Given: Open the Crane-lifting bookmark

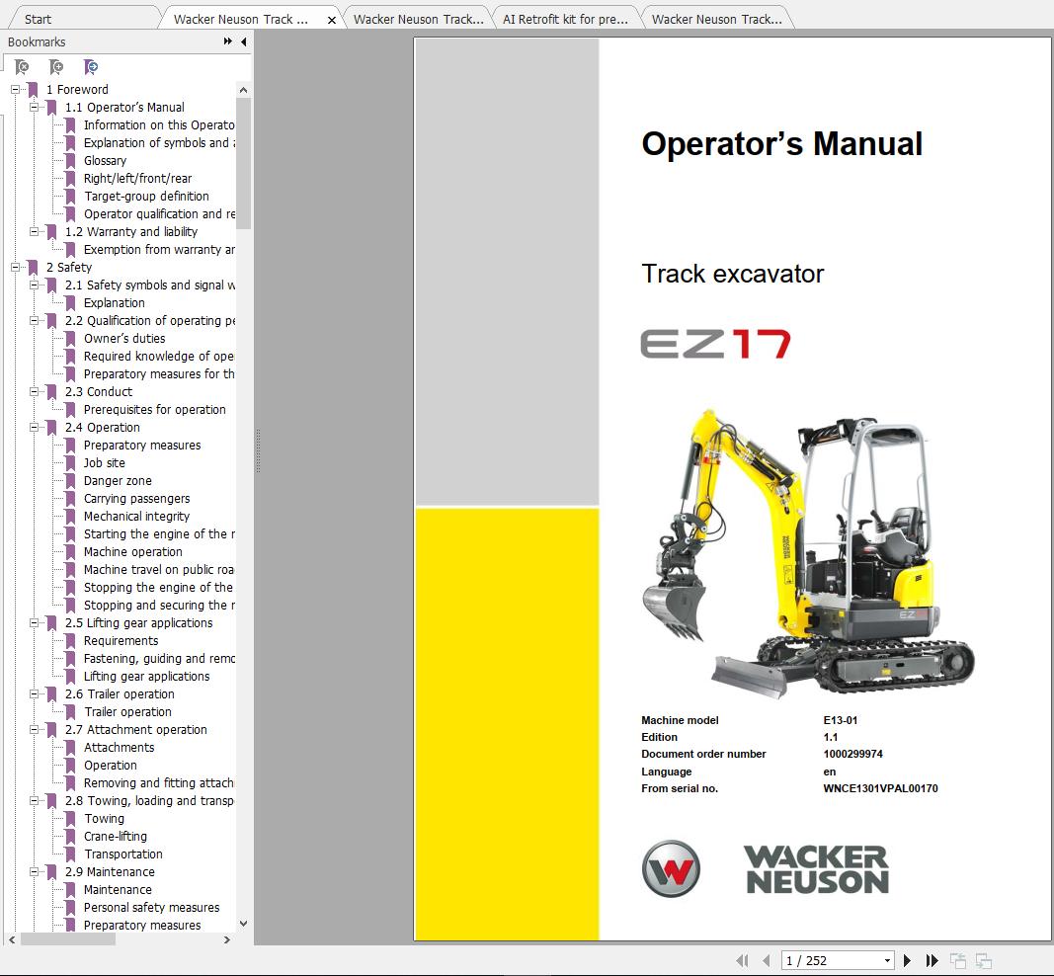Looking at the screenshot, I should [115, 836].
